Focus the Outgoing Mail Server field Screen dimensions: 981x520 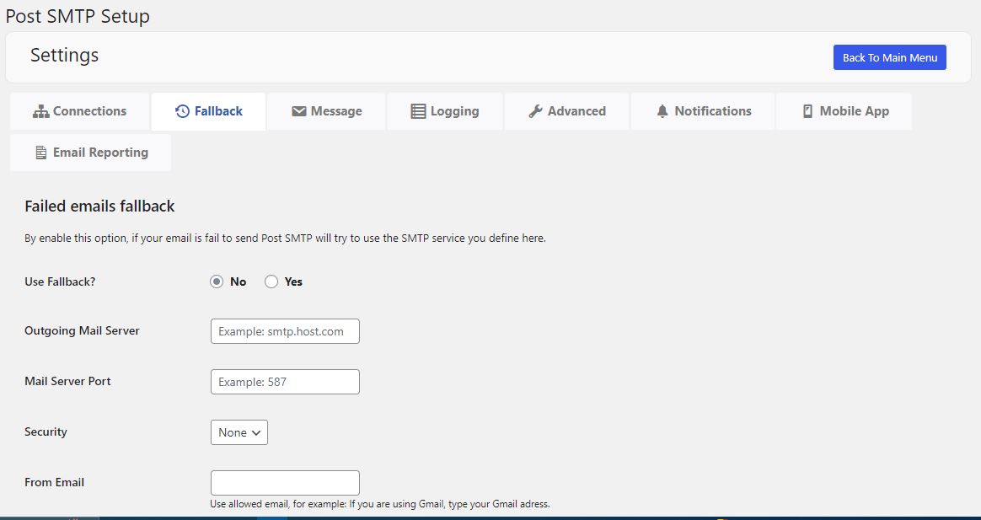point(285,331)
